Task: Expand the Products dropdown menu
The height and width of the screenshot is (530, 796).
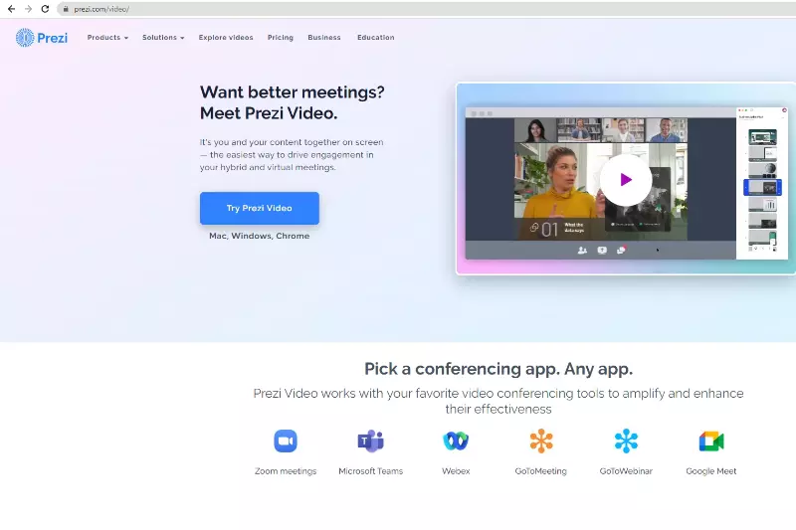Action: (x=107, y=38)
